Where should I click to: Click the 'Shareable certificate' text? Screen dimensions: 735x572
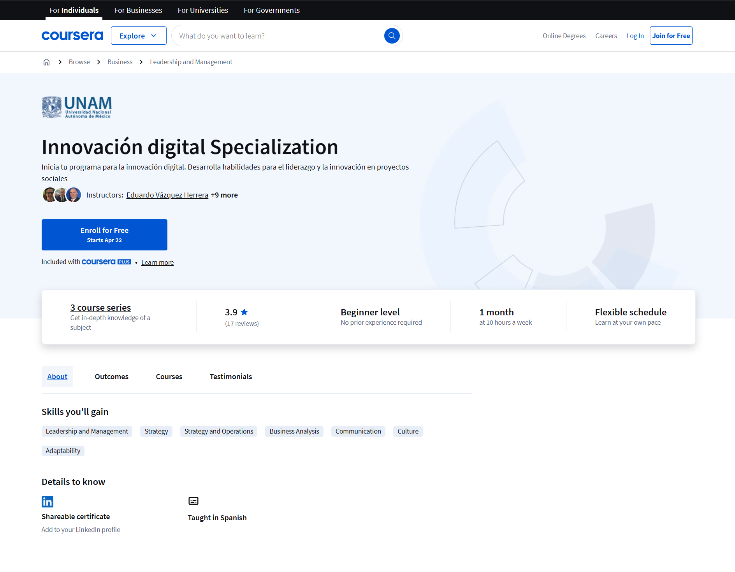point(76,516)
